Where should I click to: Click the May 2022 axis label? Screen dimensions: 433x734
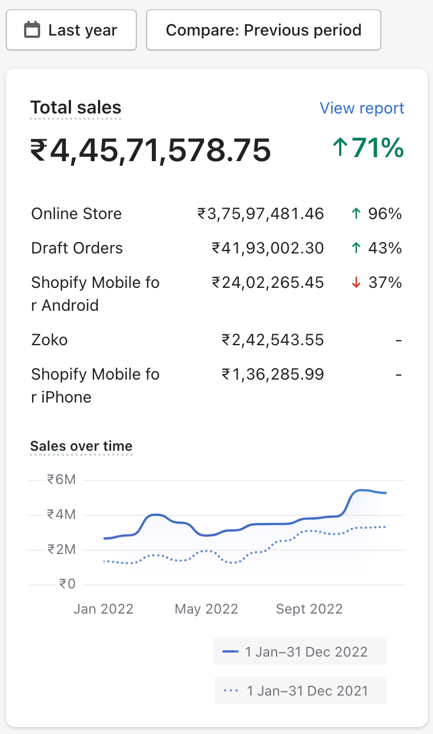[206, 609]
